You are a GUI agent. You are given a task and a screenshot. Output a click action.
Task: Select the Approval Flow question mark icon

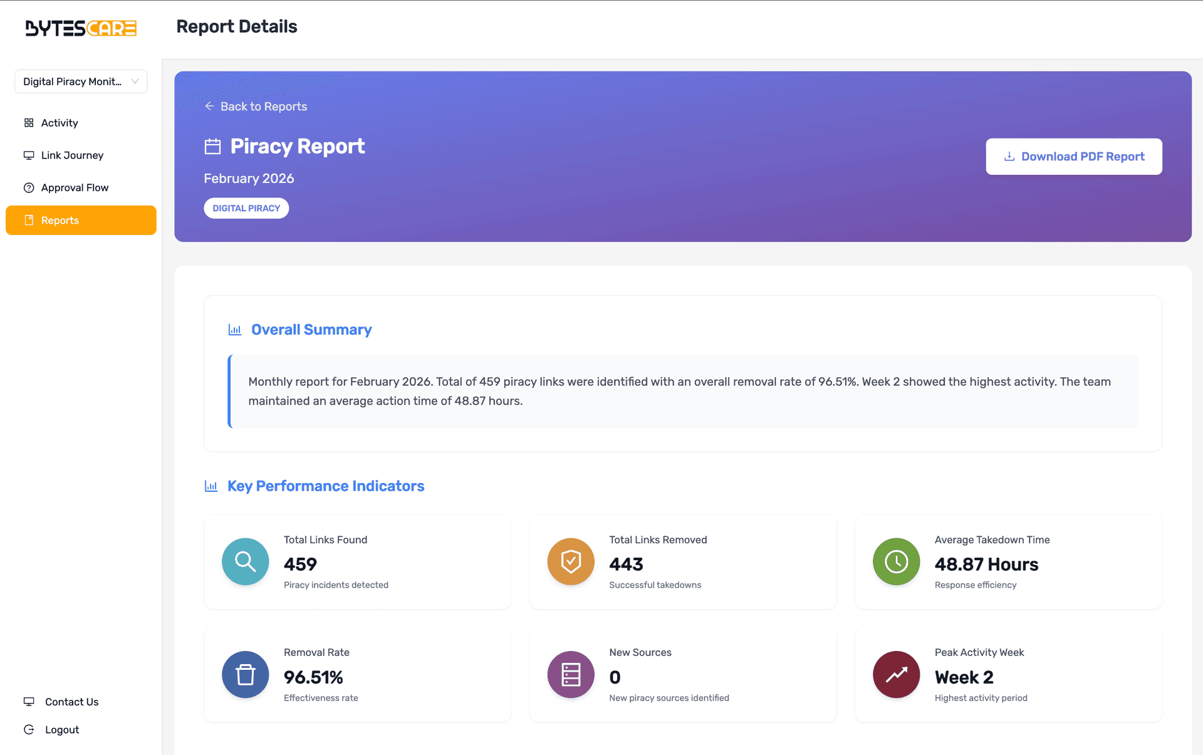pyautogui.click(x=29, y=187)
